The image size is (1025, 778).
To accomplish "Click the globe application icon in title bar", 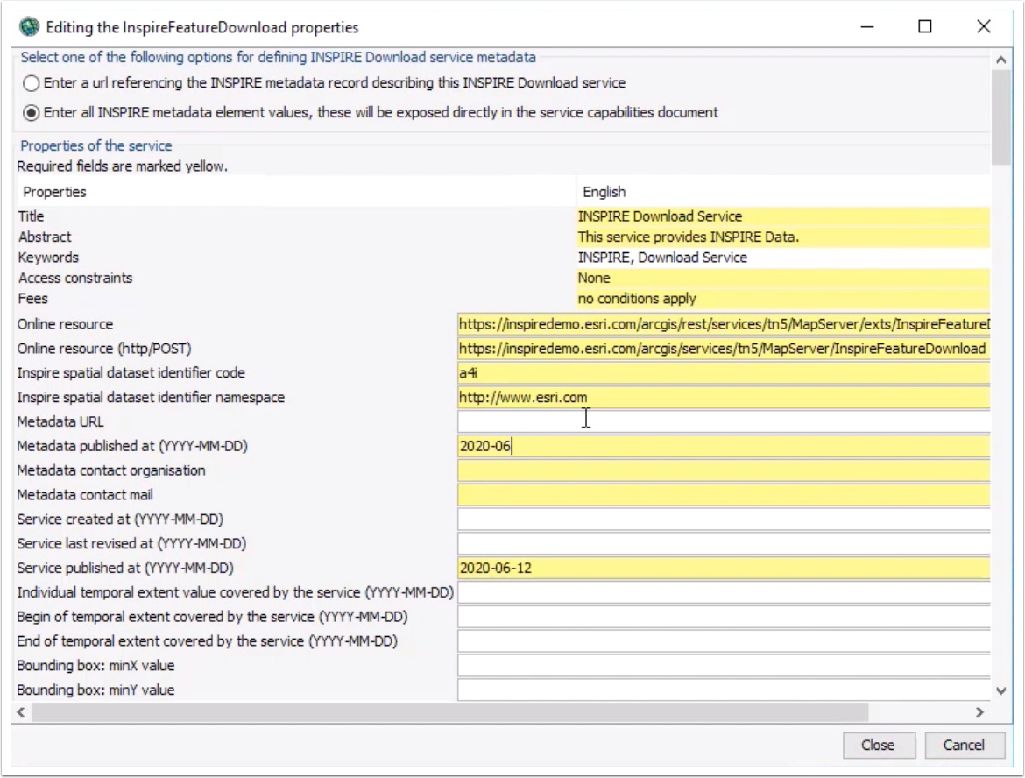I will pyautogui.click(x=30, y=27).
